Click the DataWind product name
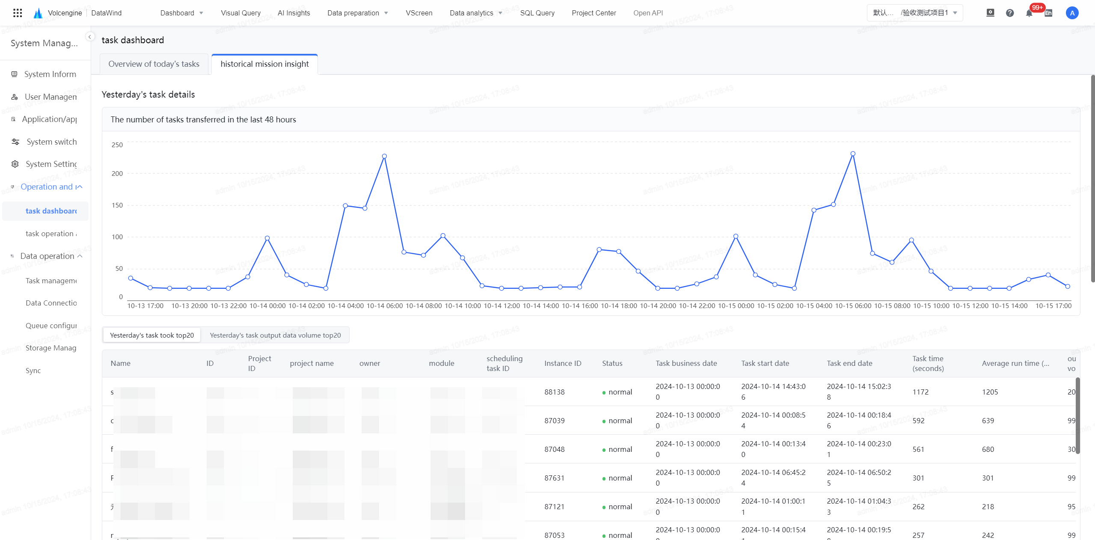The width and height of the screenshot is (1095, 540). click(x=107, y=13)
